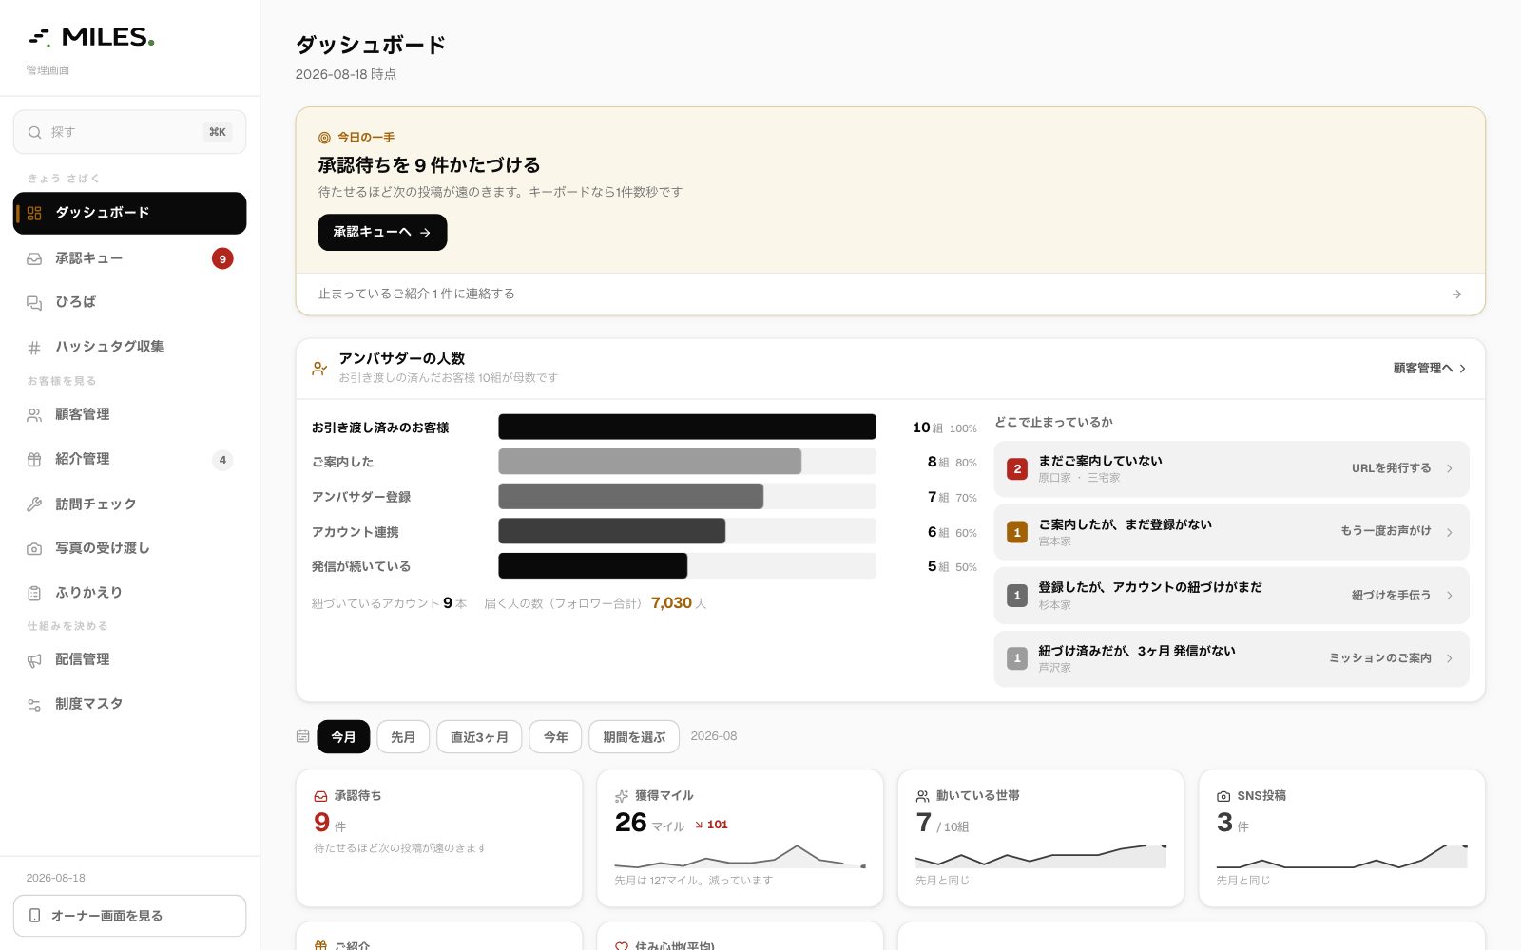Switch to the 先月 period tab
The height and width of the screenshot is (950, 1521).
[x=403, y=737]
